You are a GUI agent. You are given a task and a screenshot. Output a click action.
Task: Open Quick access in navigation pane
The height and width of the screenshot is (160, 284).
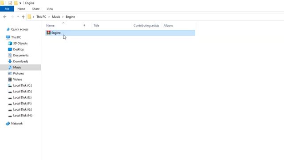point(20,29)
